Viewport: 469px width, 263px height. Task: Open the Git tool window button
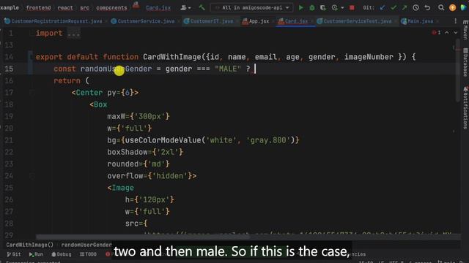tap(14, 254)
